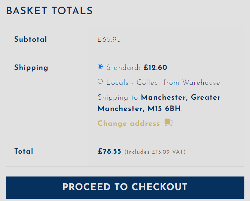The height and width of the screenshot is (201, 250).
Task: Click the Proceed to Checkout button
Action: (x=125, y=187)
